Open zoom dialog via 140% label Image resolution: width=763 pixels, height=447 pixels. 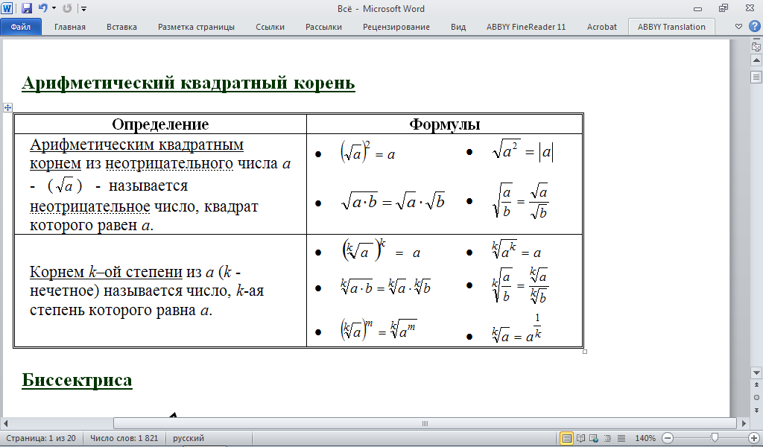(x=645, y=438)
